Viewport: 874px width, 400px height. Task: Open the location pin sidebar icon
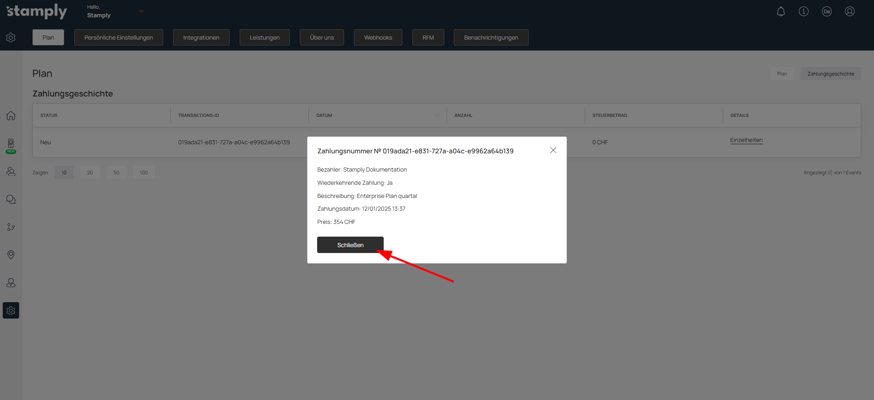11,255
